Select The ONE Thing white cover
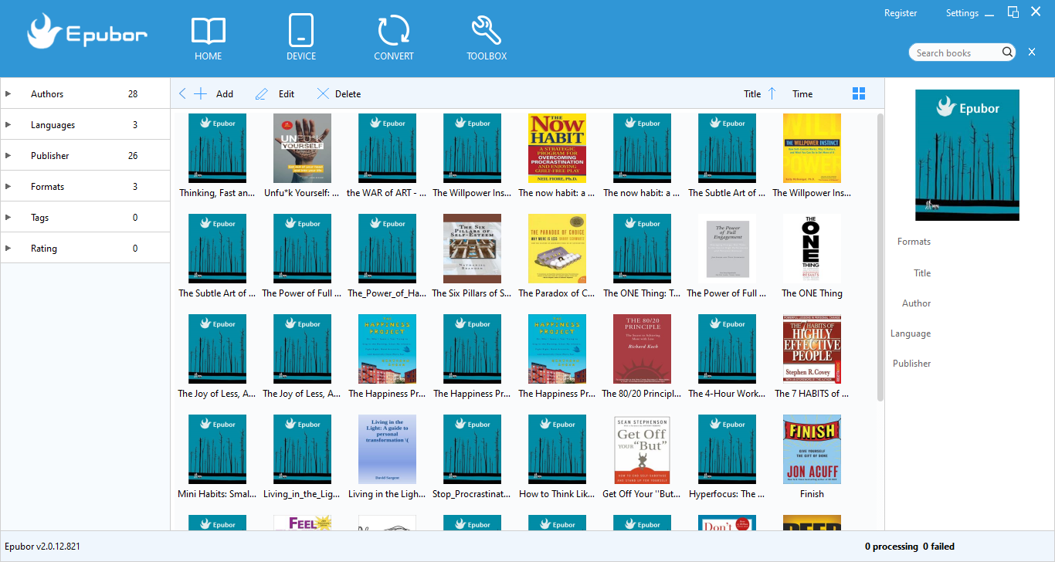Viewport: 1055px width, 562px height. click(812, 249)
